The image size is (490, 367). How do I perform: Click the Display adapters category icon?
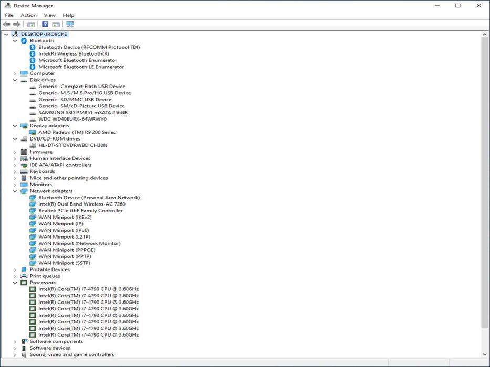[24, 126]
